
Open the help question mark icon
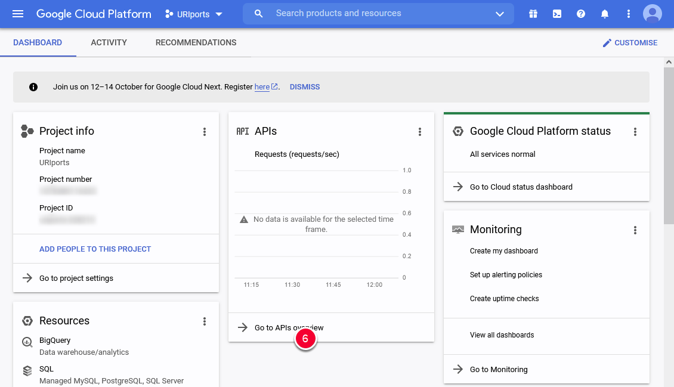(x=580, y=13)
